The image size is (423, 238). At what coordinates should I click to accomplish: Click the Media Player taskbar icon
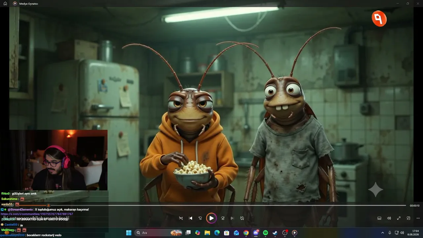pos(294,233)
